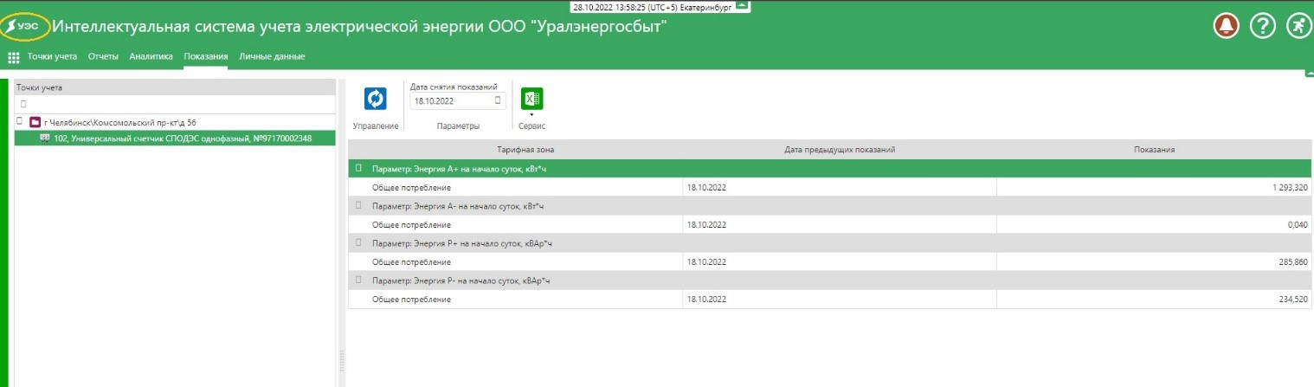Select meter 102 Универсальный счетчик СПОДЭС
This screenshot has height=387, width=1314.
pyautogui.click(x=176, y=138)
